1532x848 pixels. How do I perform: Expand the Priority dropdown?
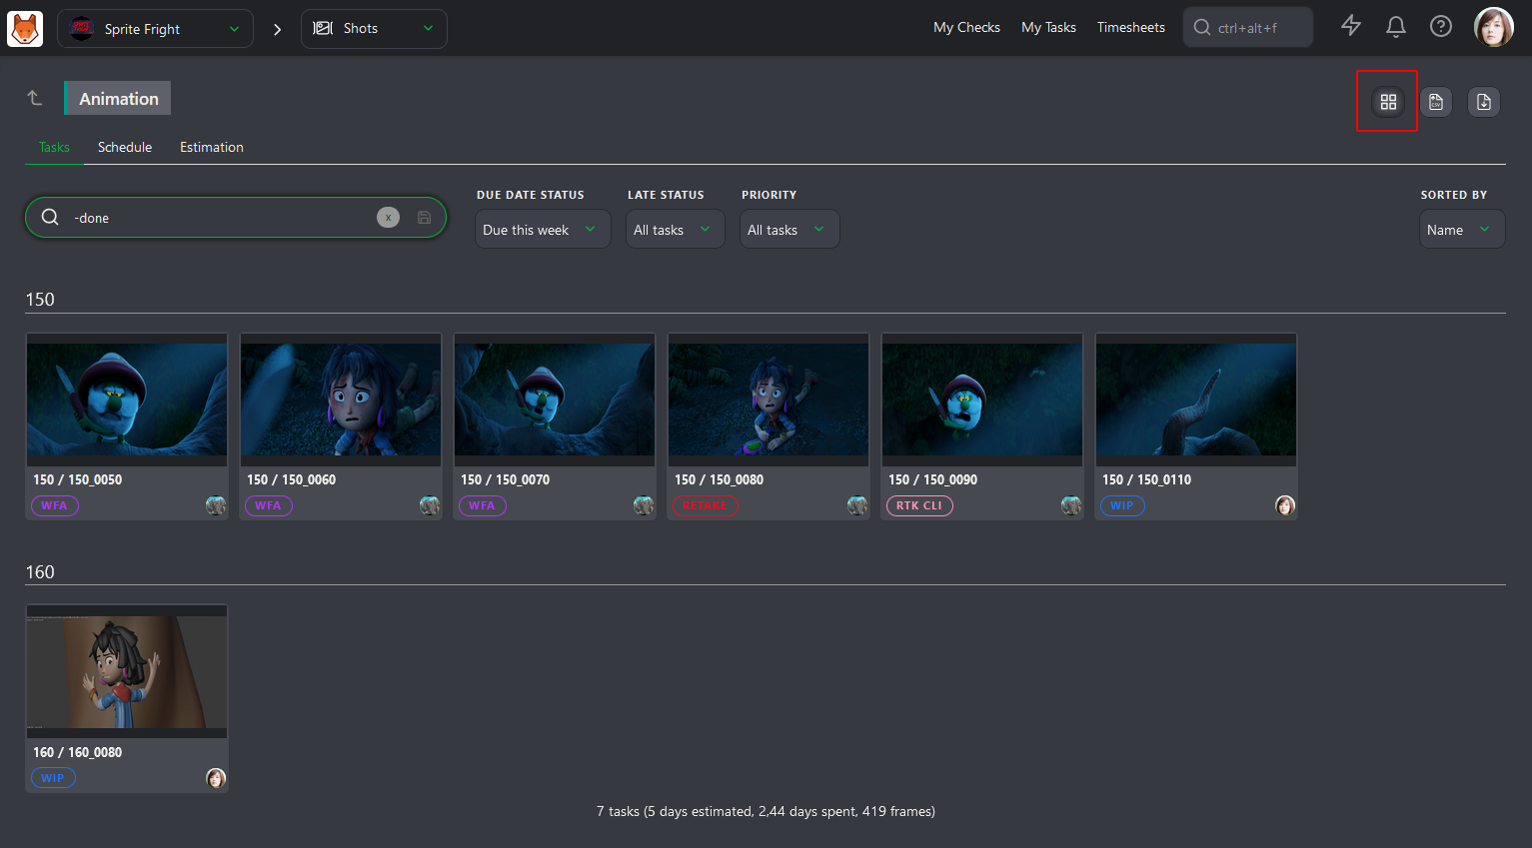789,229
